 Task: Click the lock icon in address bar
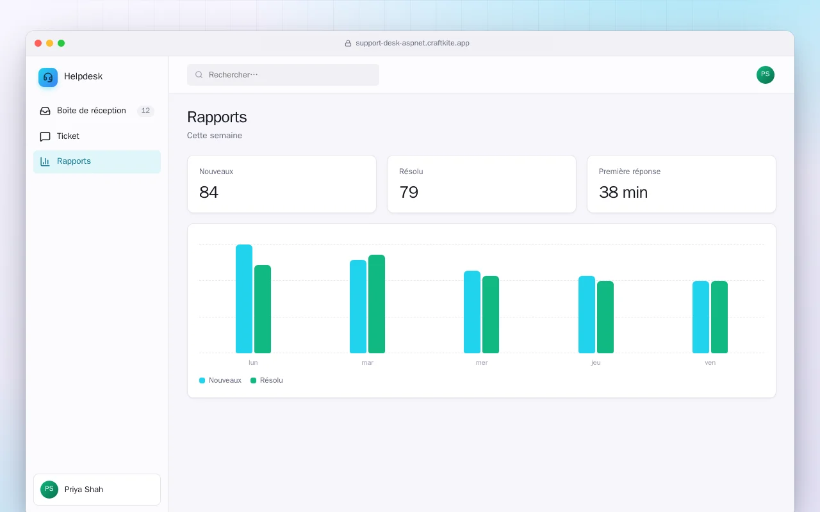pyautogui.click(x=348, y=44)
